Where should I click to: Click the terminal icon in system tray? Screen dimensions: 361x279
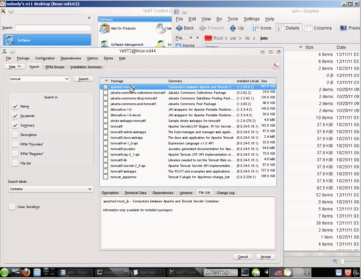coord(245,272)
